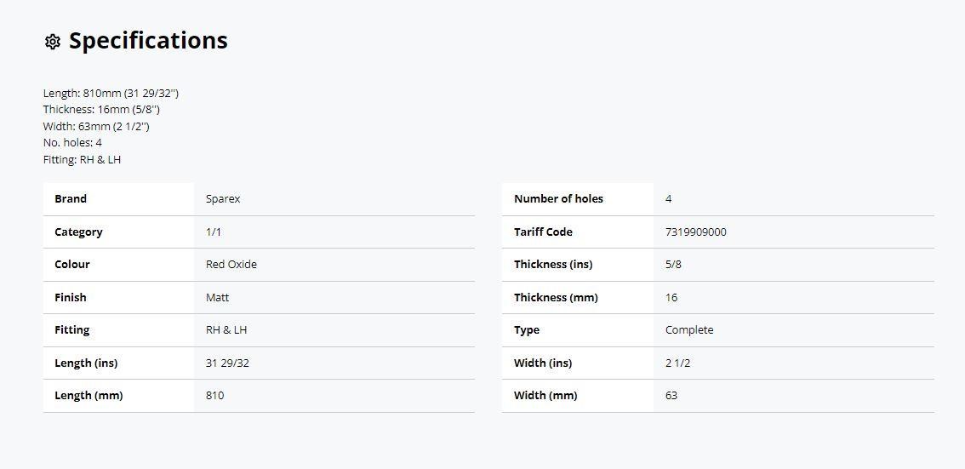Click the Thickness (mm) value 16
This screenshot has height=469, width=965.
coord(671,297)
